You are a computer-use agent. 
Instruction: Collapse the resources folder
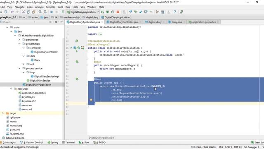pos(11,89)
